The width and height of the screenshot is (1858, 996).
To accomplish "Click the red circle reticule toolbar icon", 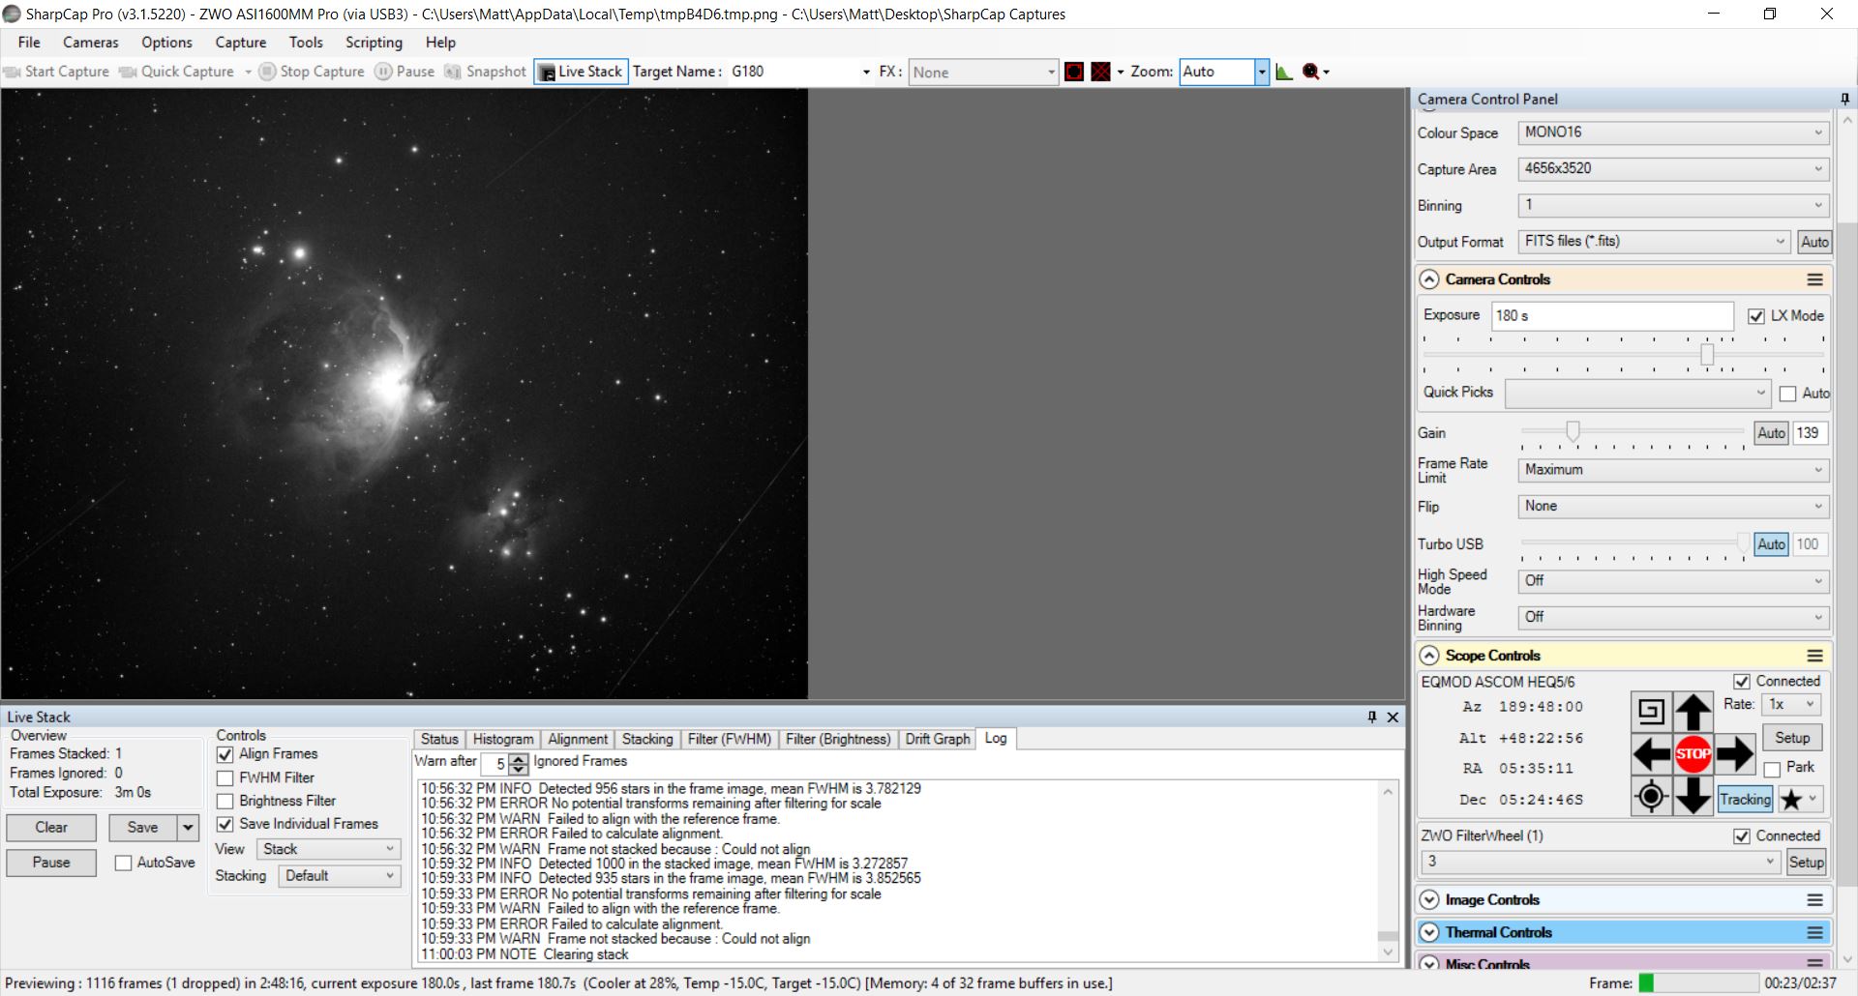I will pyautogui.click(x=1074, y=72).
